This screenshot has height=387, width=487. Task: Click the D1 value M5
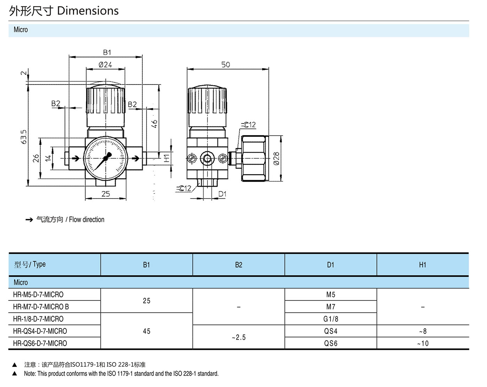[330, 295]
